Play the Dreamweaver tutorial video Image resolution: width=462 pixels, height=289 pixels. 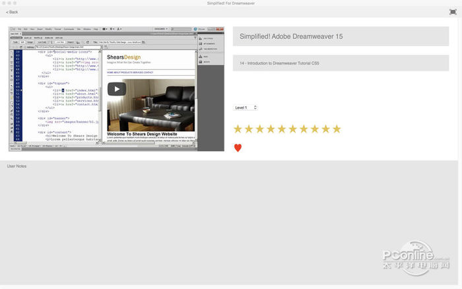117,89
